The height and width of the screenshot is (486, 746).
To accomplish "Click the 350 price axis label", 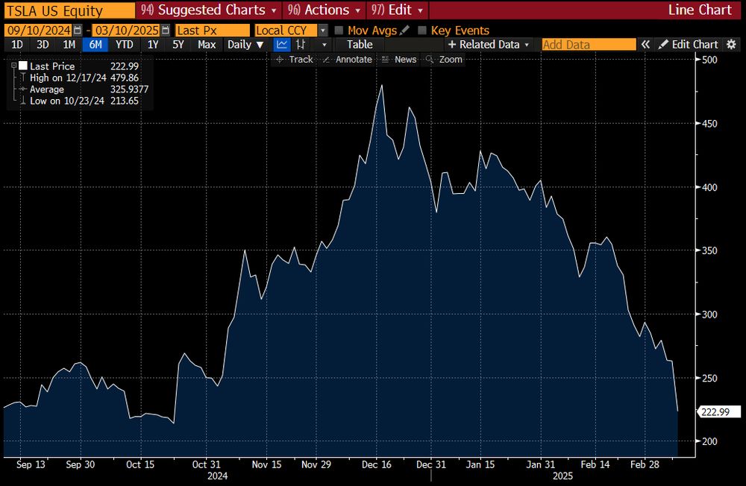I will pos(709,250).
